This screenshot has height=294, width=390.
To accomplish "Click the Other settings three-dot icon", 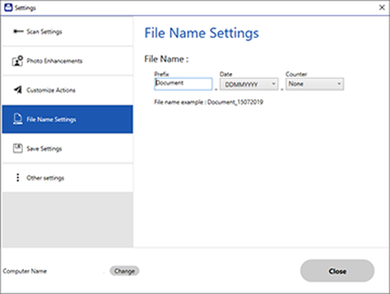I will point(18,177).
